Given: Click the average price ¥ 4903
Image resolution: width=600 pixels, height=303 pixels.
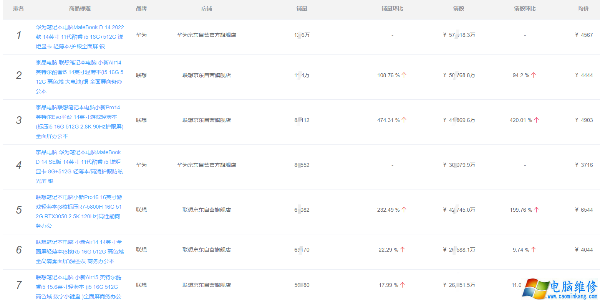Looking at the screenshot, I should (x=584, y=120).
